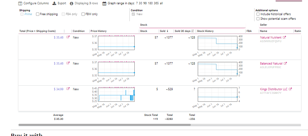Sort by seller Name column header
Screen dimensions: 308x136
tap(263, 31)
